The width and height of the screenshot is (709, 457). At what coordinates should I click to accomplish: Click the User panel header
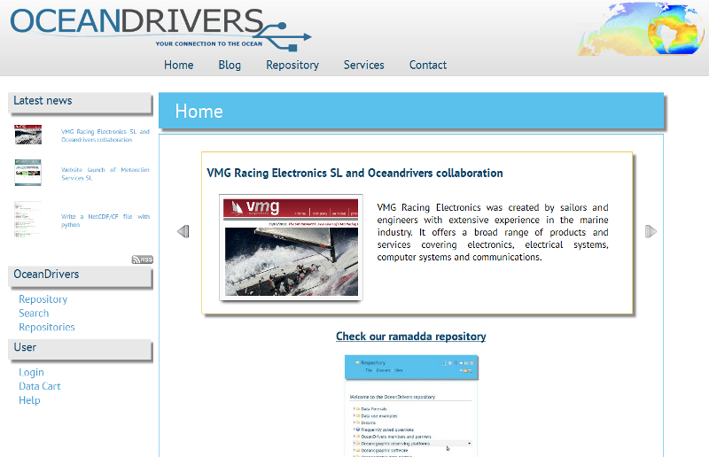(80, 349)
